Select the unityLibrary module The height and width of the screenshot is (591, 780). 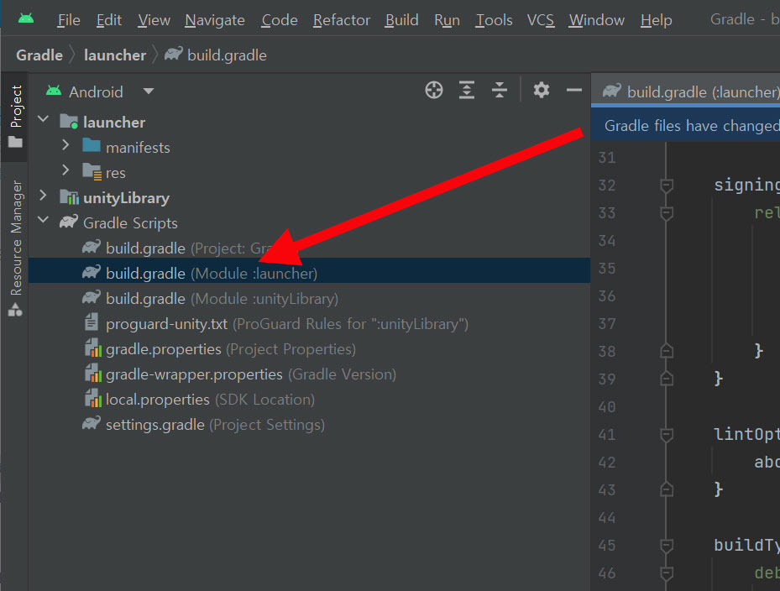click(114, 198)
